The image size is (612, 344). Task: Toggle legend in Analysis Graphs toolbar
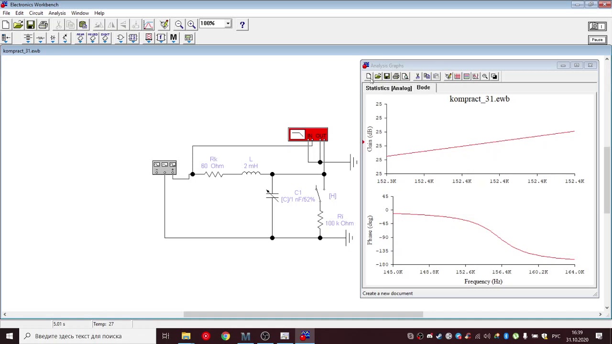pos(466,76)
